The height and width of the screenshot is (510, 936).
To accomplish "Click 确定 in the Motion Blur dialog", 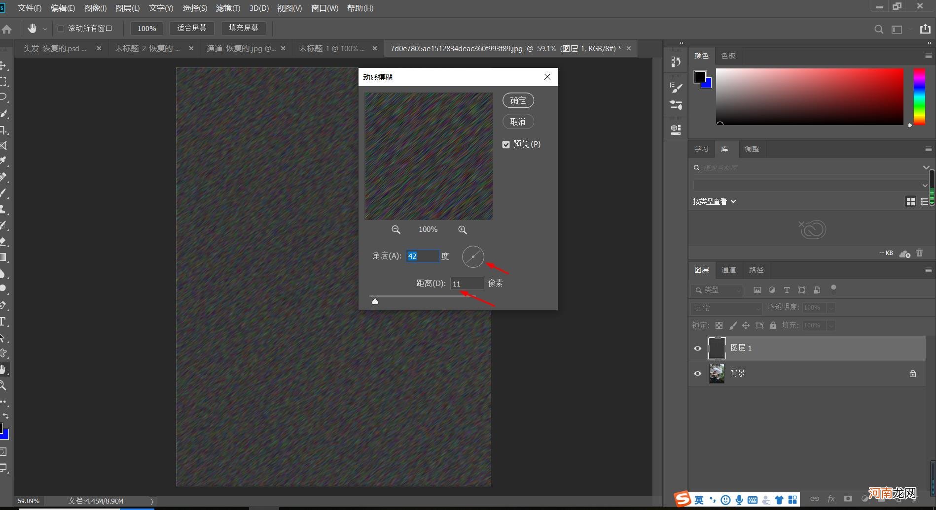I will tap(518, 100).
